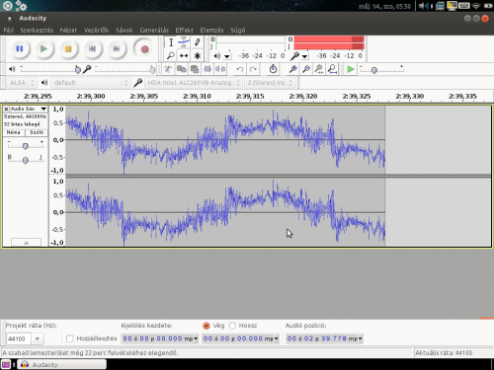Select the Envelope tool

point(184,42)
